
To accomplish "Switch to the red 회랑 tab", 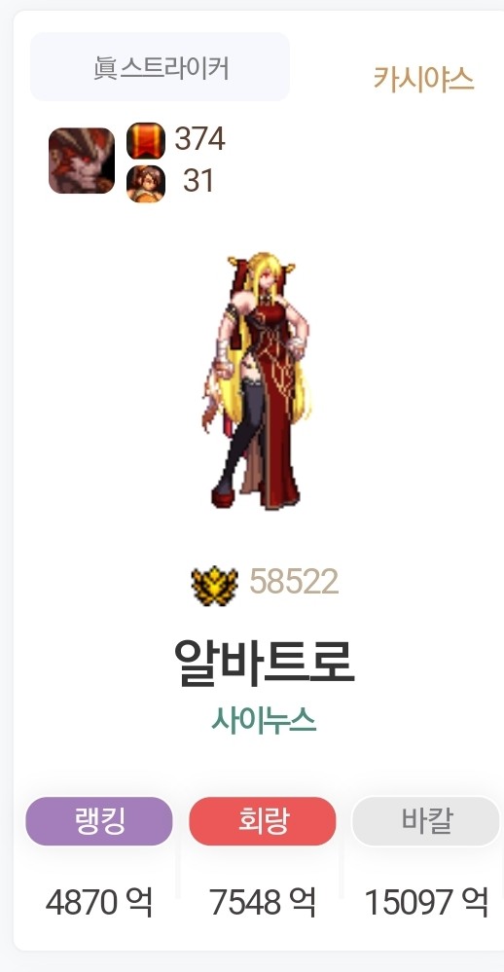I will [263, 821].
